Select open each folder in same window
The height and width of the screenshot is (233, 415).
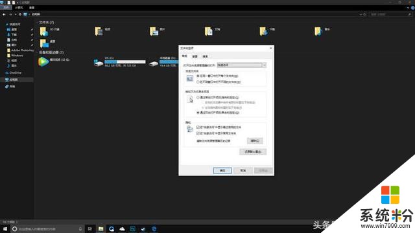pos(198,76)
